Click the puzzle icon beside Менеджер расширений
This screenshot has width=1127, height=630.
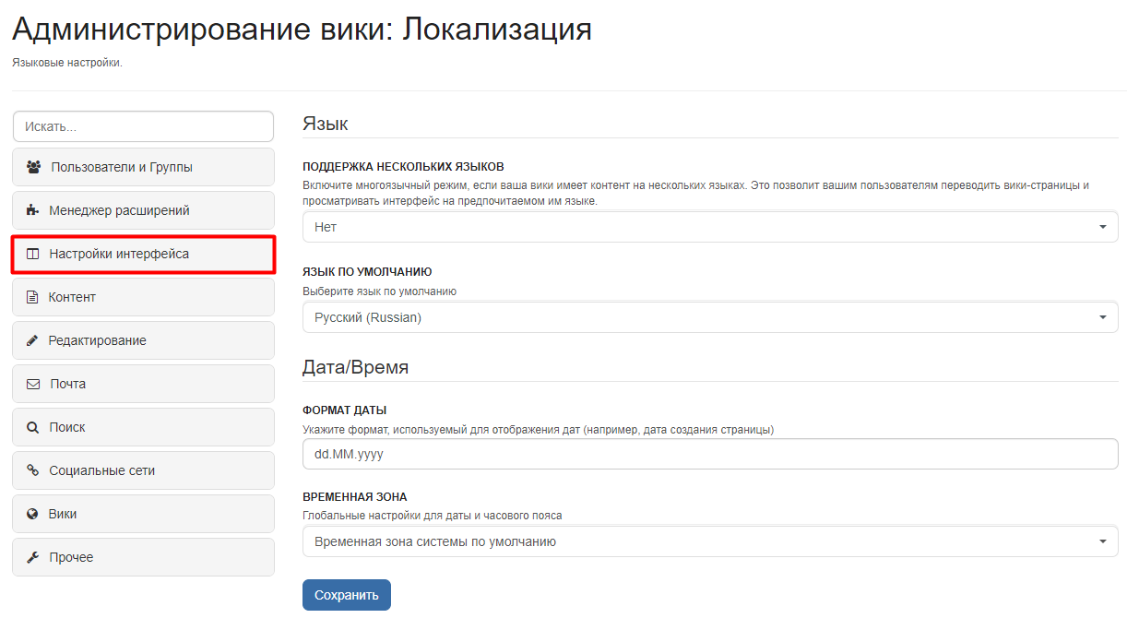point(32,210)
